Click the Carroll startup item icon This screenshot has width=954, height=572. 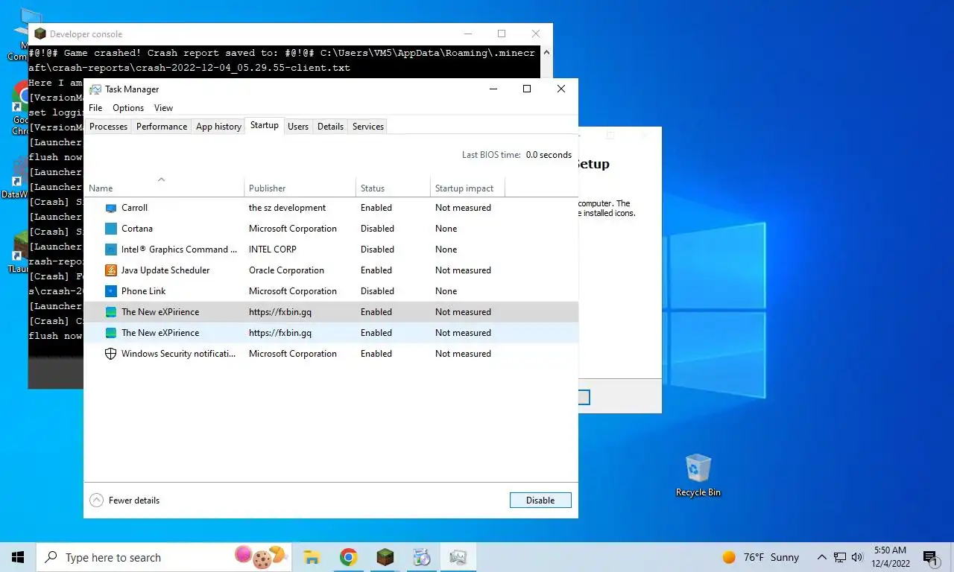tap(111, 208)
